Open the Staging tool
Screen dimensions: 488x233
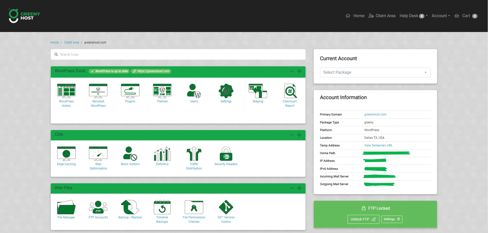[258, 93]
